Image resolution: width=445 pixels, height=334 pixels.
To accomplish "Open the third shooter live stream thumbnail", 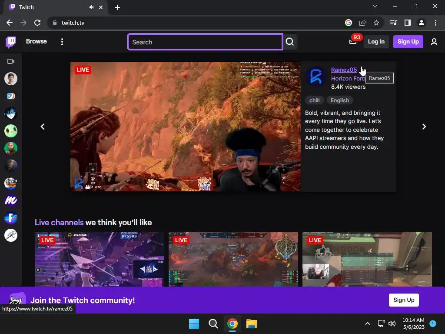I will 367,259.
